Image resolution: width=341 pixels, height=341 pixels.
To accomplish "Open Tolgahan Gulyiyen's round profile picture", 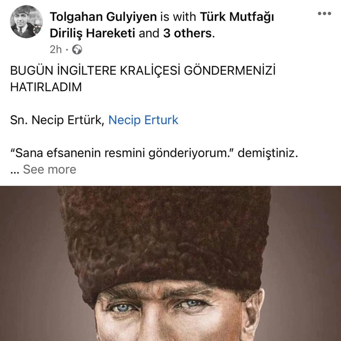I will [26, 21].
